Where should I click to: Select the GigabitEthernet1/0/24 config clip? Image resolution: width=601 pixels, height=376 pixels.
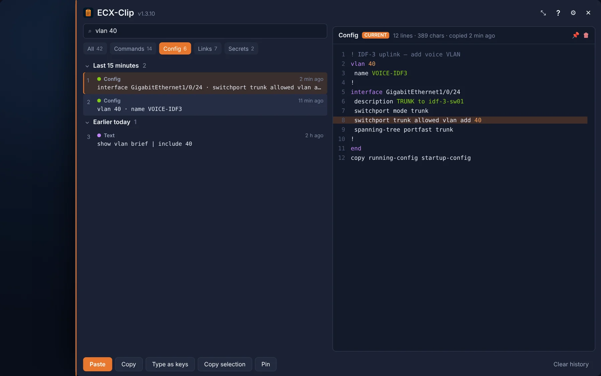click(205, 83)
